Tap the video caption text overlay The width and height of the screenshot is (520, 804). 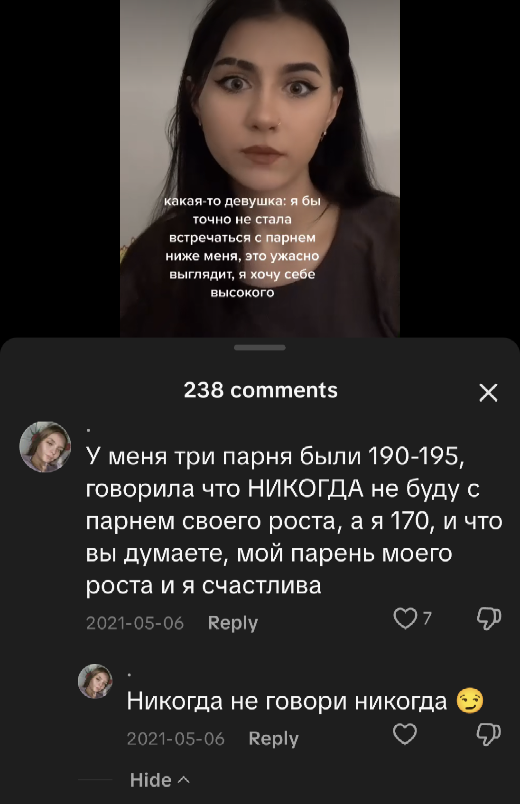(242, 247)
